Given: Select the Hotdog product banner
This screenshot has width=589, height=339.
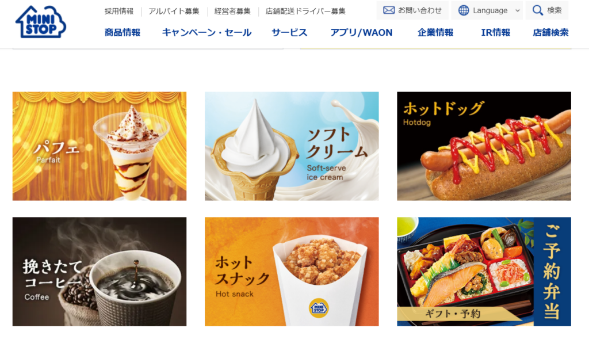Looking at the screenshot, I should point(484,146).
